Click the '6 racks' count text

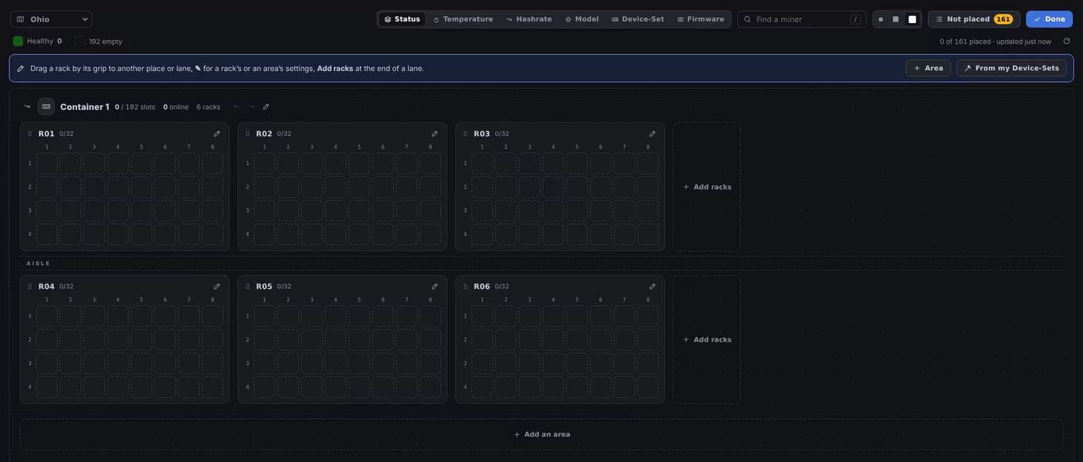click(208, 107)
